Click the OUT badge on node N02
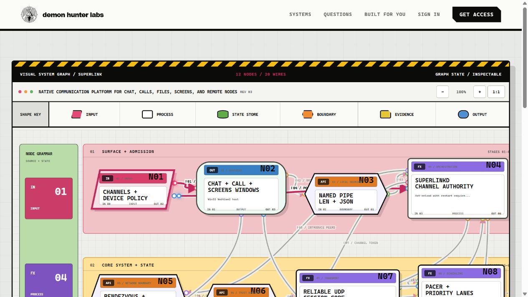This screenshot has width=528, height=297. coord(212,170)
